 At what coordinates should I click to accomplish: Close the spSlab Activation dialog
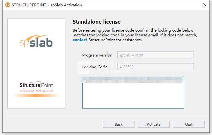pyautogui.click(x=205, y=5)
